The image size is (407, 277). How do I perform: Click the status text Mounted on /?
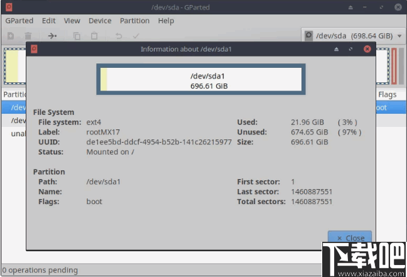[110, 152]
